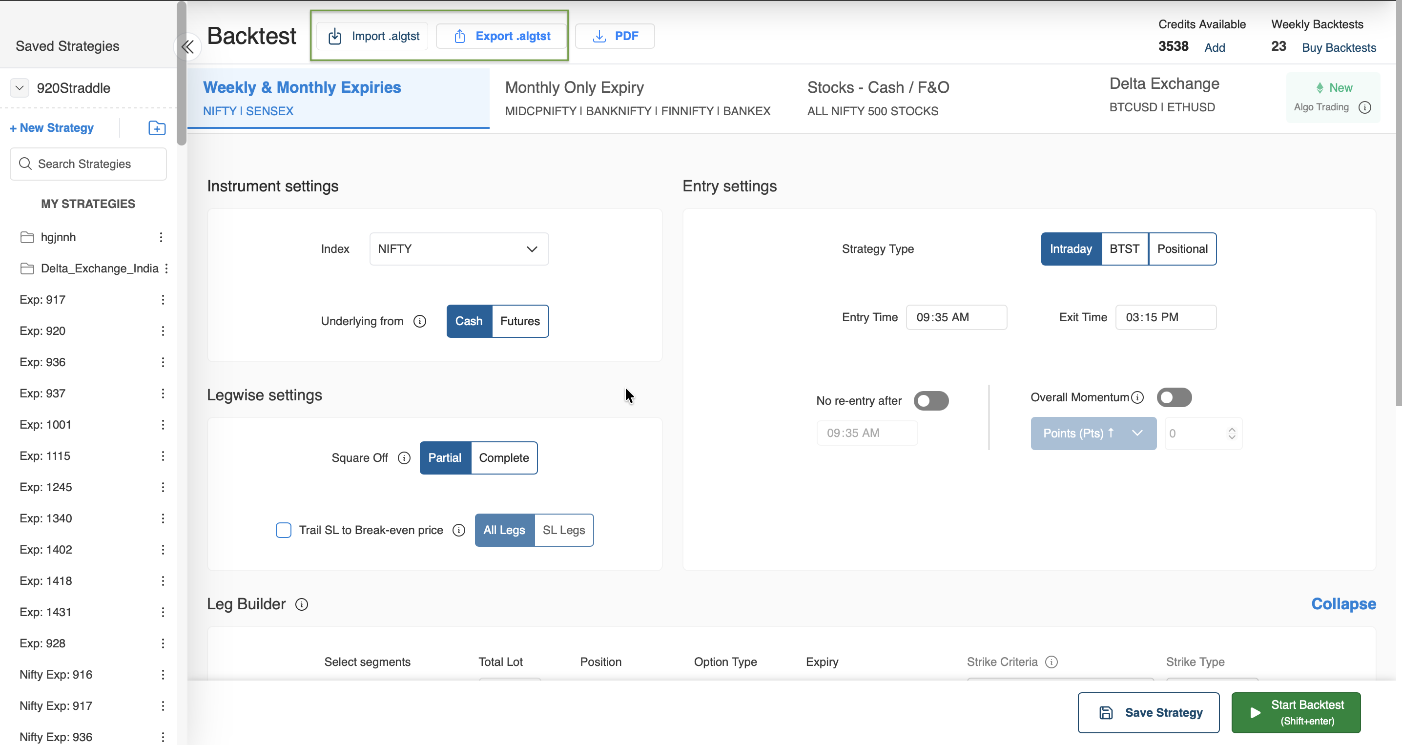Click the Entry Time input field

click(956, 317)
